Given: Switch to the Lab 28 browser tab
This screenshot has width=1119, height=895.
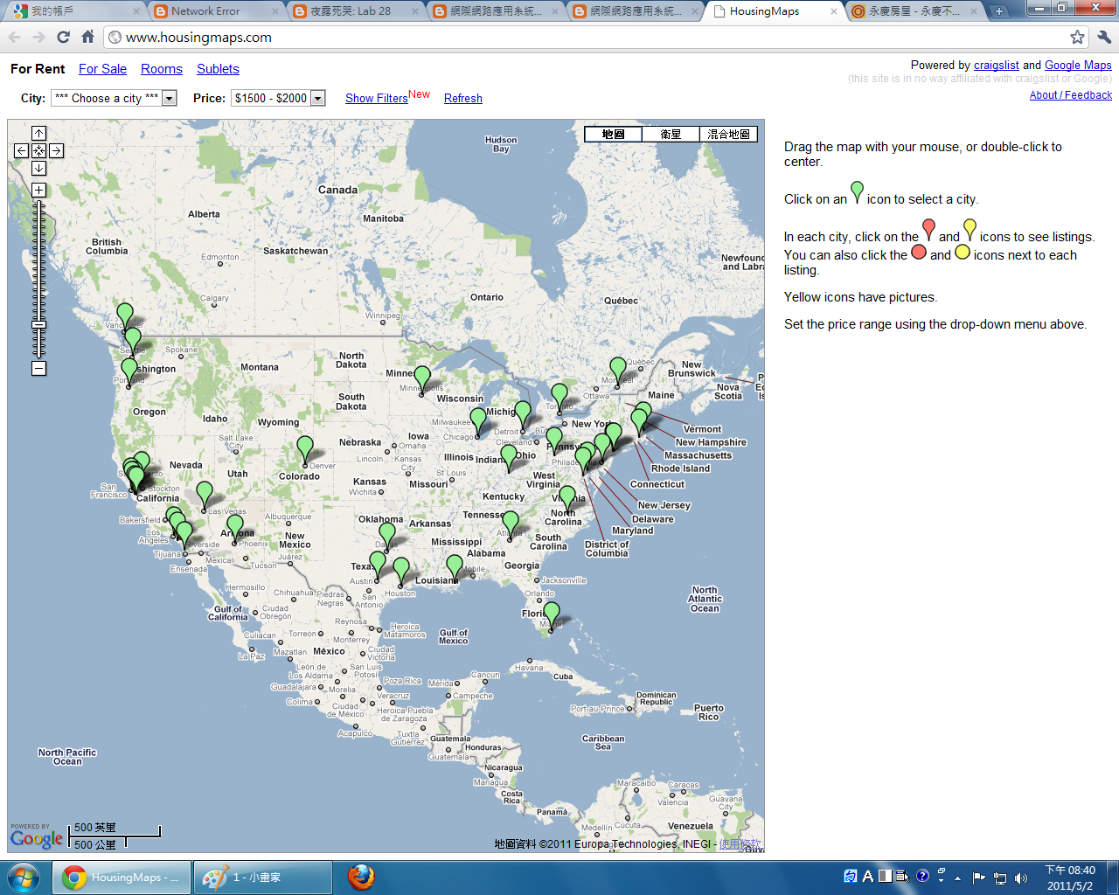Looking at the screenshot, I should point(354,11).
